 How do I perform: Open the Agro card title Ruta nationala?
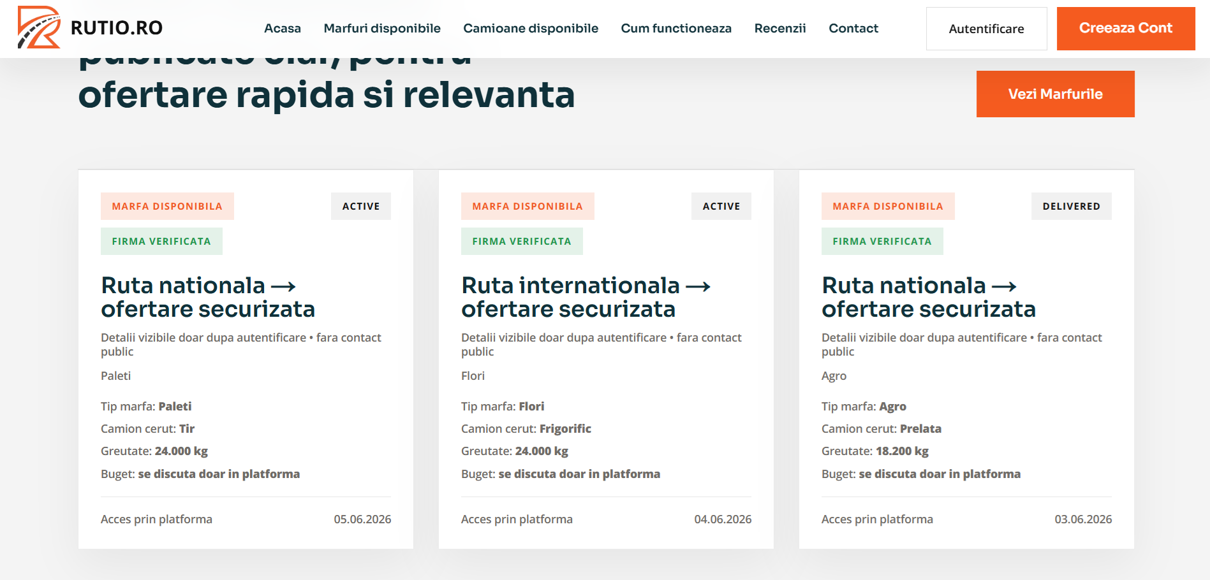[929, 297]
